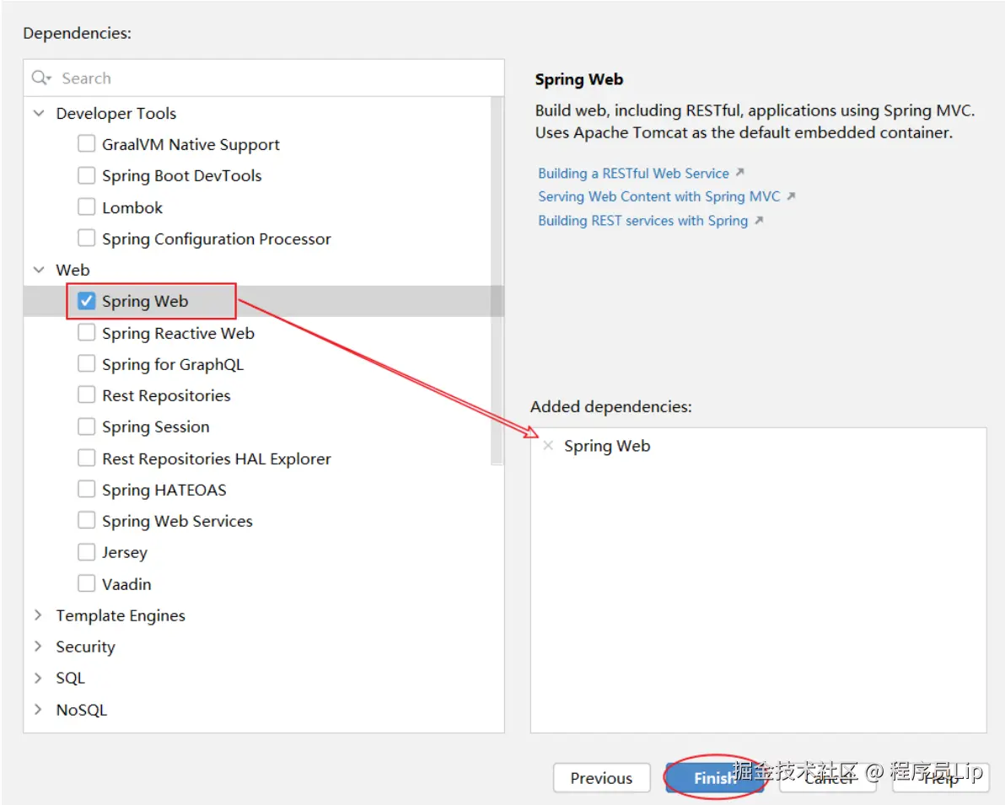Tick Rest Repositories checkbox
Viewport: 1005px width, 805px height.
click(x=87, y=394)
